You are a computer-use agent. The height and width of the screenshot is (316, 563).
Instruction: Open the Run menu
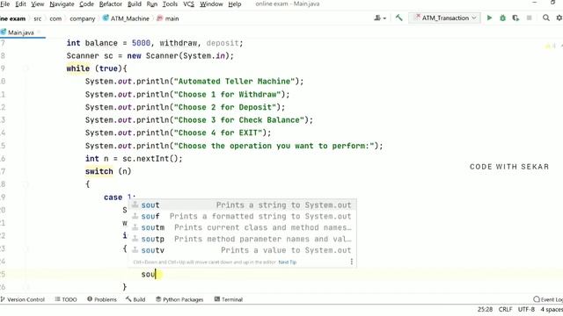(x=152, y=4)
